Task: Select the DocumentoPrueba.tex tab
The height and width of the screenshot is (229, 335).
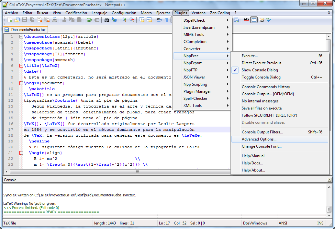Action: [26, 30]
